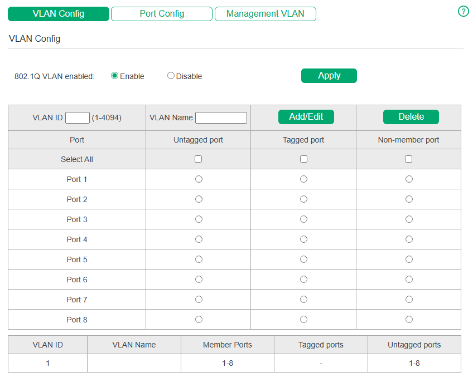Set Port 4 as Non-member port
The width and height of the screenshot is (473, 382).
pyautogui.click(x=409, y=239)
